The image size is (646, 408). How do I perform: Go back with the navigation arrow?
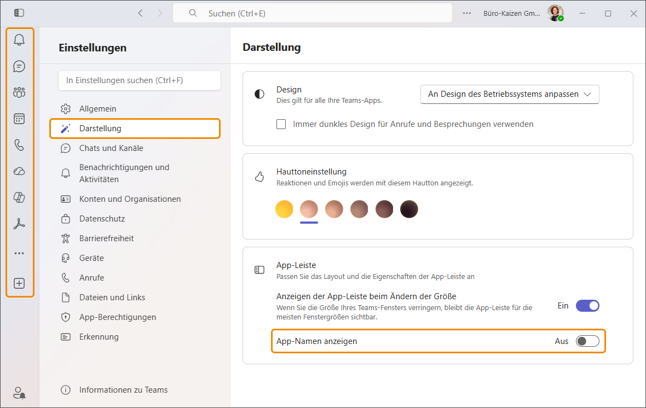click(141, 13)
